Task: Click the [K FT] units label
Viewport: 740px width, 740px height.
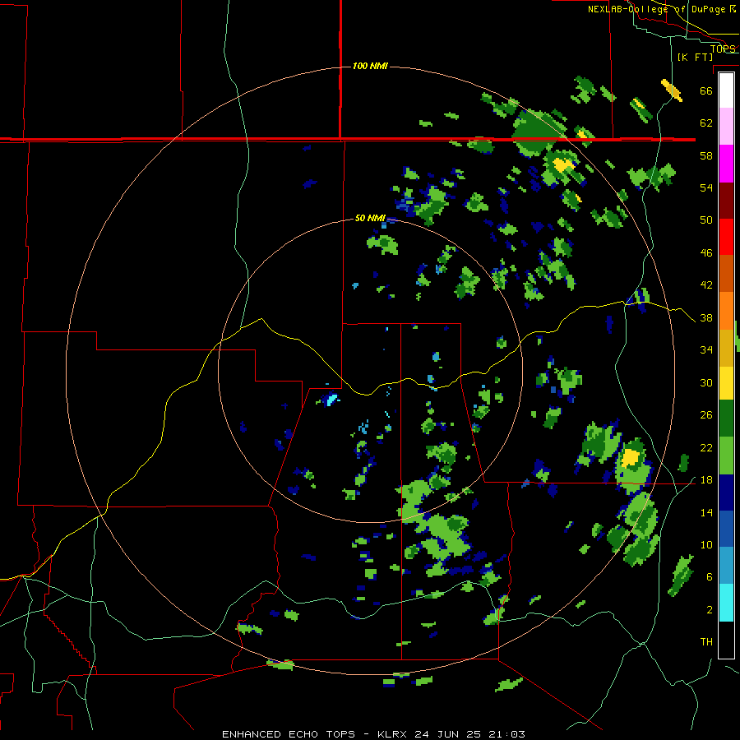Action: point(695,57)
